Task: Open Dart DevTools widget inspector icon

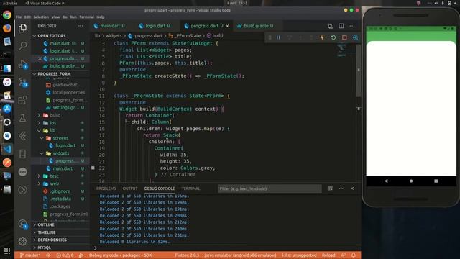Action: pyautogui.click(x=356, y=37)
